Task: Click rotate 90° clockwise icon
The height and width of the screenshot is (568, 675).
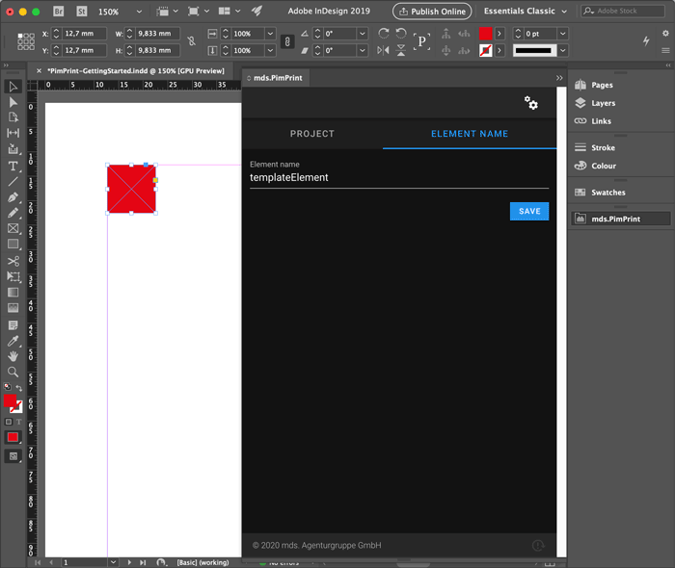Action: [x=383, y=33]
